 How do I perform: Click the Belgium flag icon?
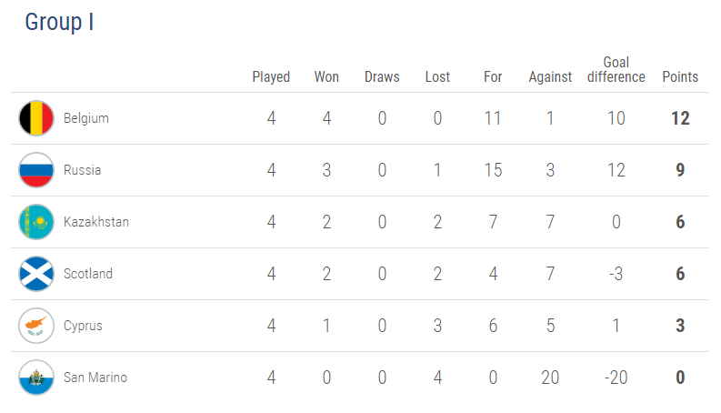coord(36,118)
